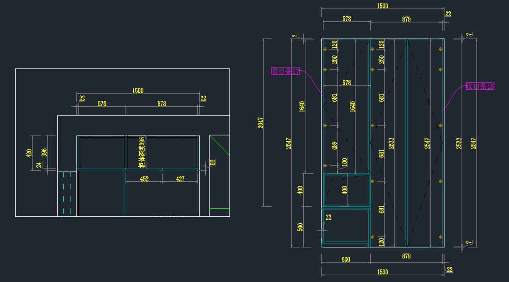
Task: Click the 489 dimension in the elevation
Action: point(335,146)
